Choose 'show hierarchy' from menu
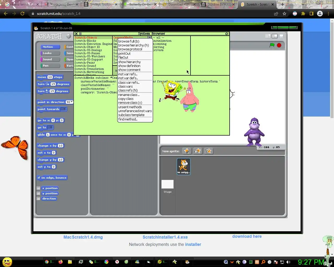 pyautogui.click(x=129, y=62)
